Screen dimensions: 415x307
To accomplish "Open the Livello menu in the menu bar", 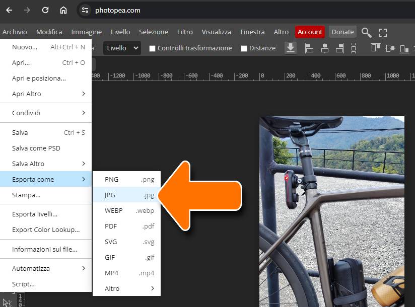I will pos(120,32).
